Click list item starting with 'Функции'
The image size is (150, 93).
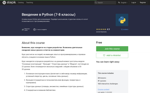pos(53,81)
